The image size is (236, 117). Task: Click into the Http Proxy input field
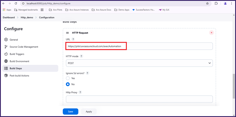tap(139, 99)
